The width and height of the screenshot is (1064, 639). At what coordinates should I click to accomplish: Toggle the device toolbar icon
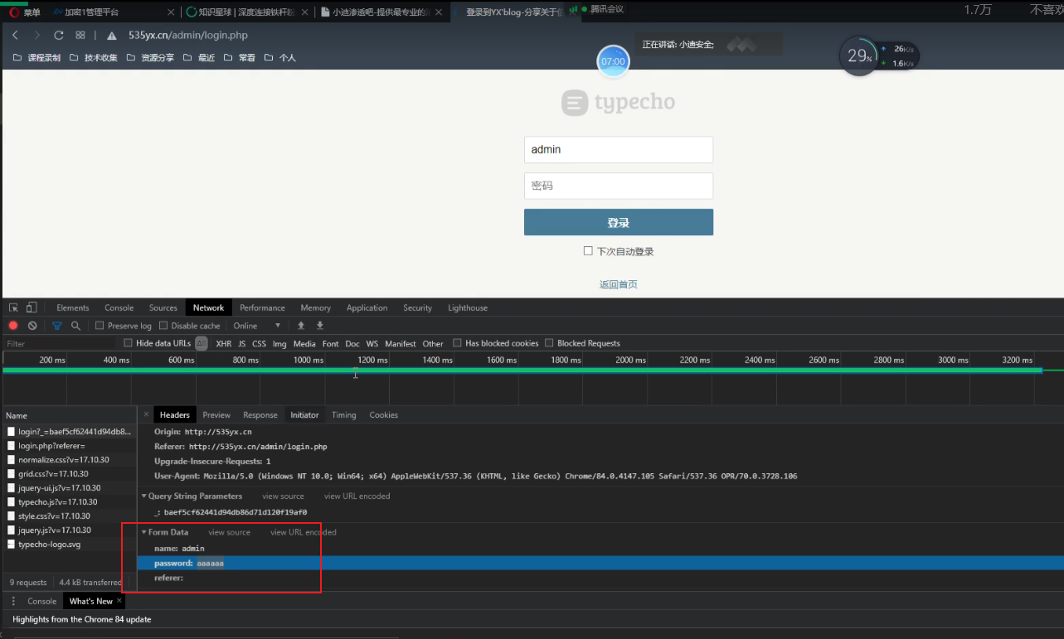(x=32, y=307)
